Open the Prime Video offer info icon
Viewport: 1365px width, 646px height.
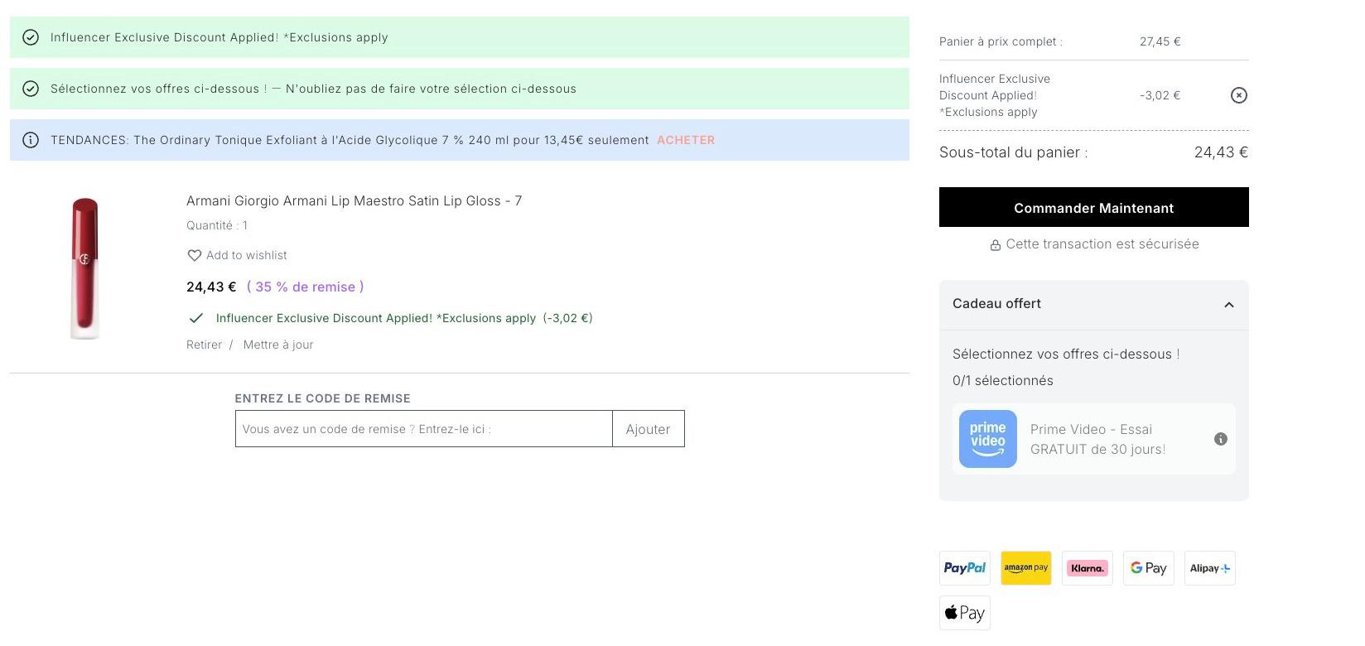tap(1221, 439)
